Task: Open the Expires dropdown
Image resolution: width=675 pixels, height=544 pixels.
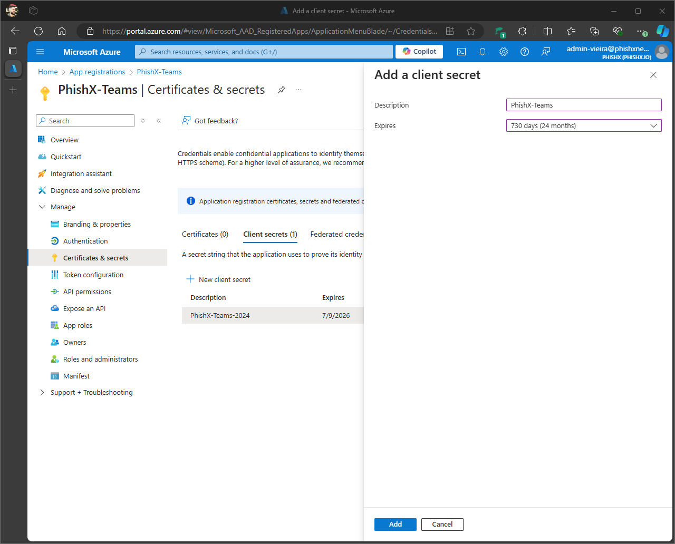Action: click(584, 125)
